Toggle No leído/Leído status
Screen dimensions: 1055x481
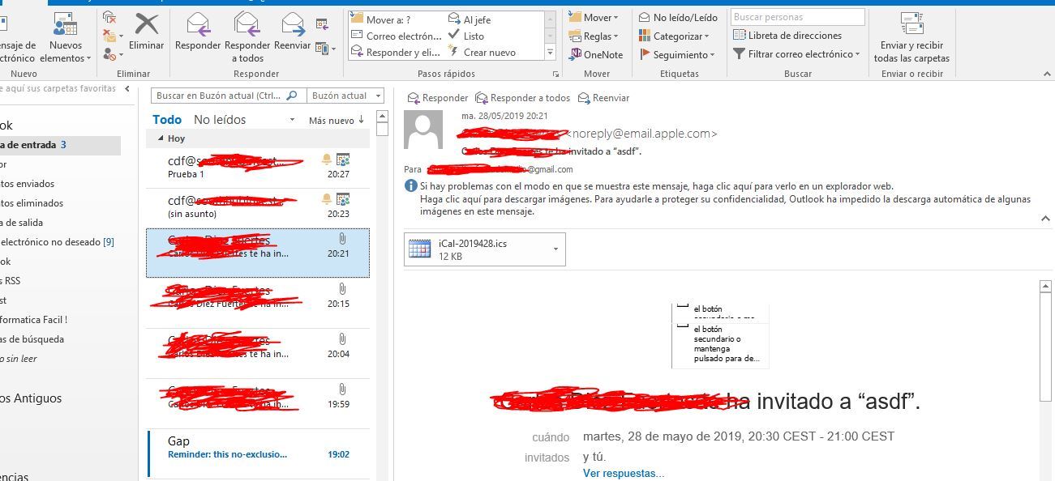[679, 17]
